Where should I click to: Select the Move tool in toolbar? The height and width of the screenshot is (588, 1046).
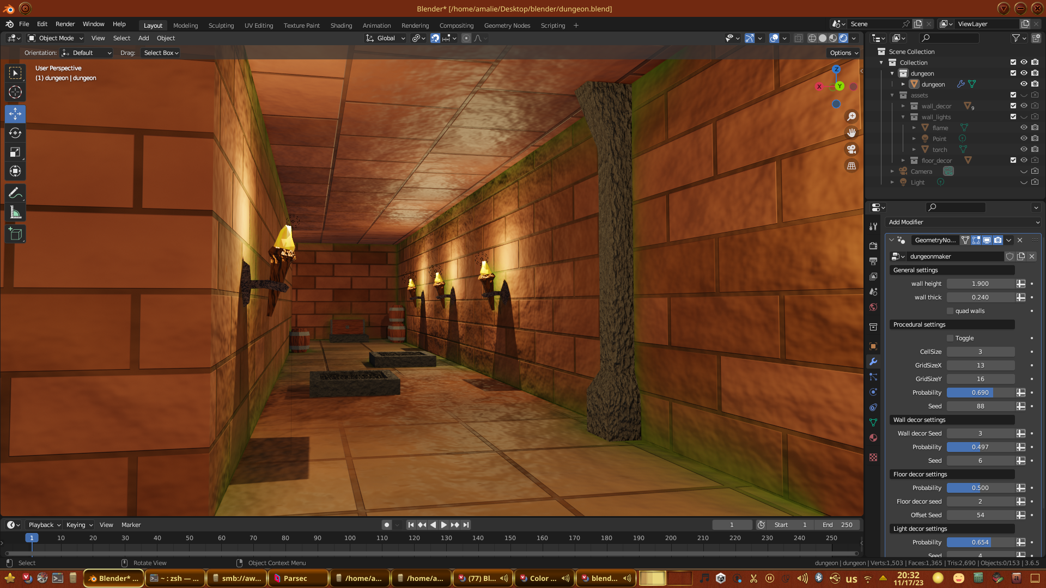coord(15,114)
